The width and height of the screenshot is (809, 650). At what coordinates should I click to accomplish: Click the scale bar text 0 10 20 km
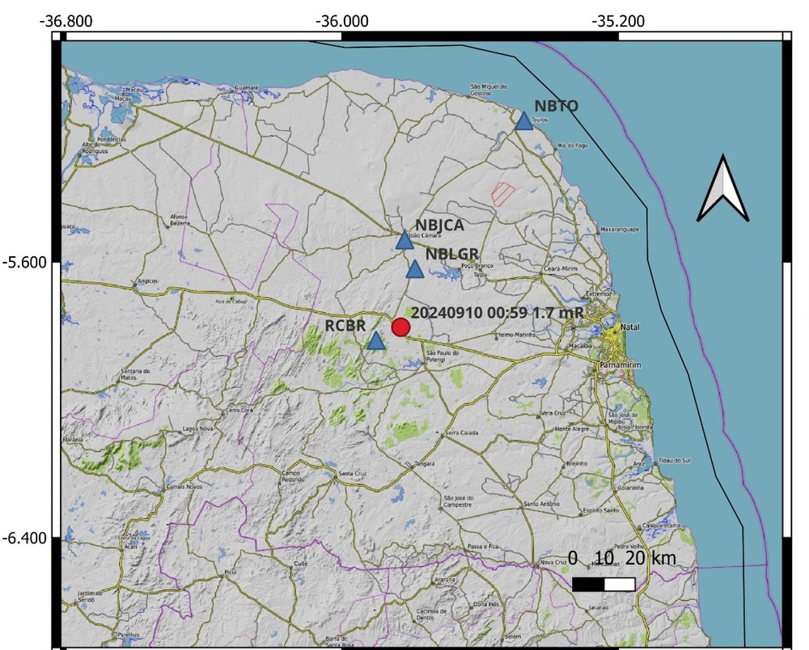coord(621,558)
